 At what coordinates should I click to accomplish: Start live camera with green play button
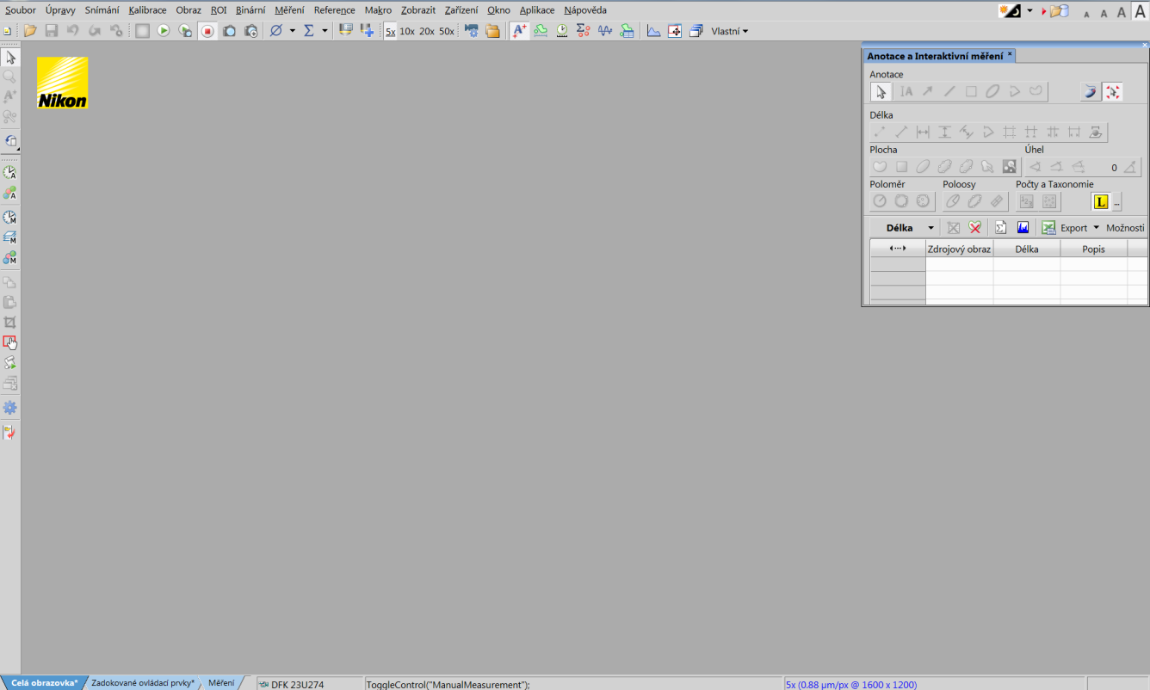(164, 31)
